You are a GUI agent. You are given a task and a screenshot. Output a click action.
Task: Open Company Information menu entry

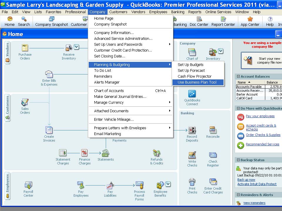pos(130,33)
